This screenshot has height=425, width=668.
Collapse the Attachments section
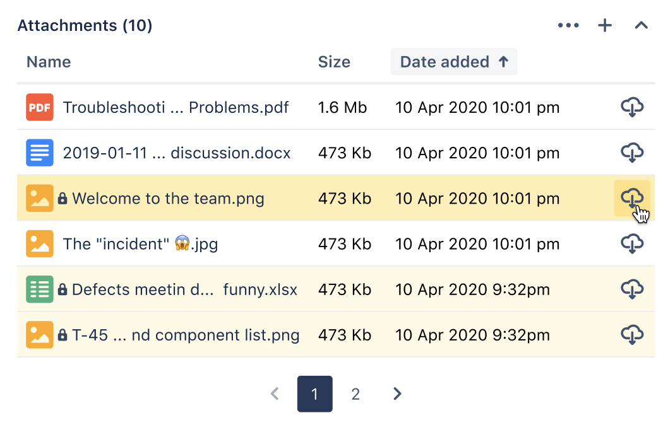coord(641,25)
